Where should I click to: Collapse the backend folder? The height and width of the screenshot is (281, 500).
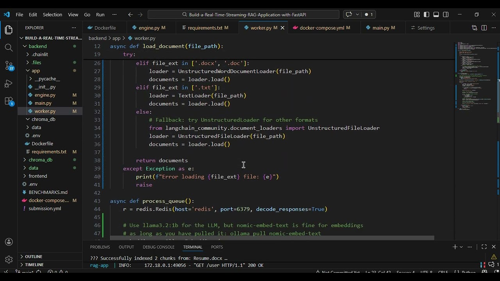[25, 46]
